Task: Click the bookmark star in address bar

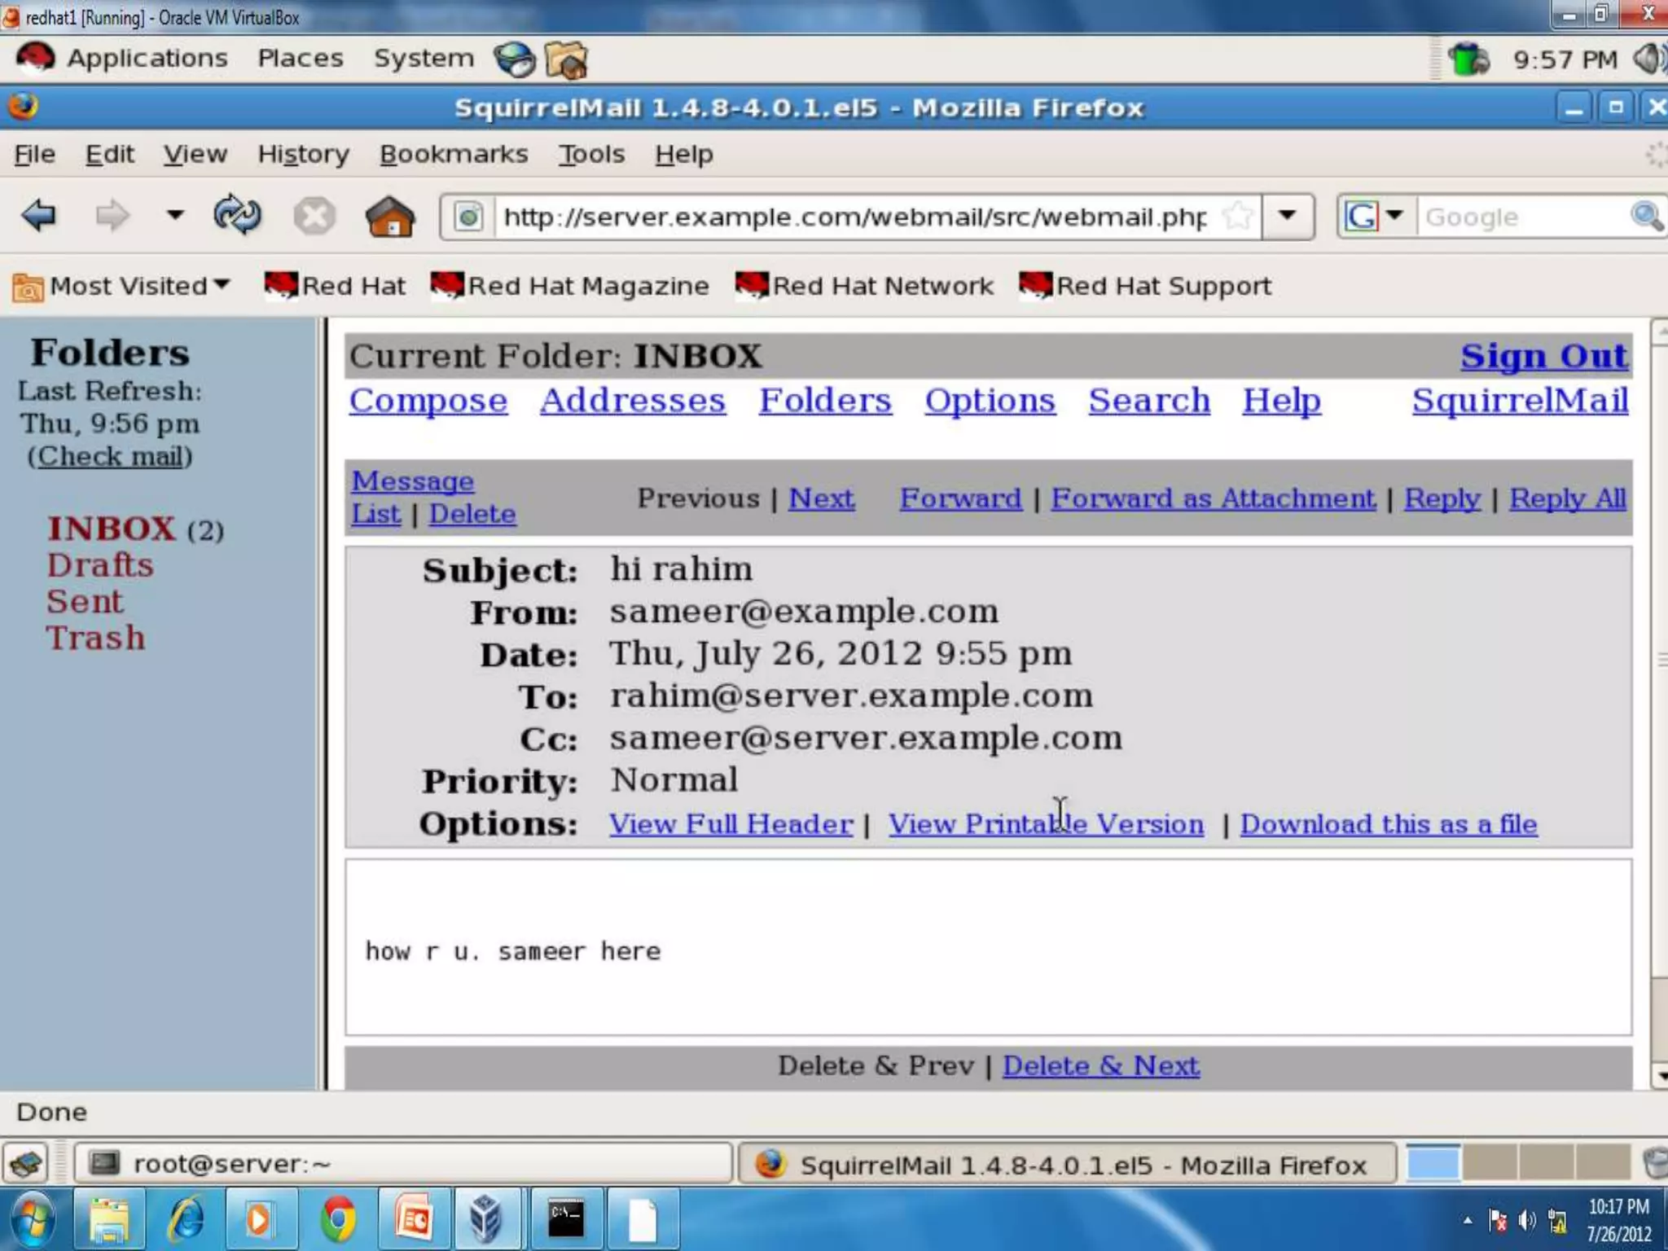Action: click(x=1237, y=217)
